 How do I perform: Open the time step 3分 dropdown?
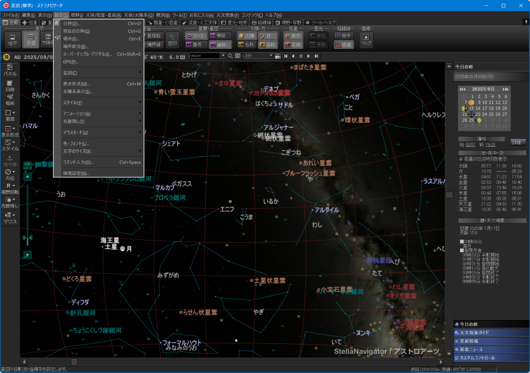click(x=271, y=56)
